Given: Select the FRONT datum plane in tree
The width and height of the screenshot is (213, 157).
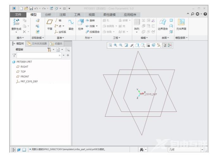Looking at the screenshot, I should pyautogui.click(x=23, y=77).
